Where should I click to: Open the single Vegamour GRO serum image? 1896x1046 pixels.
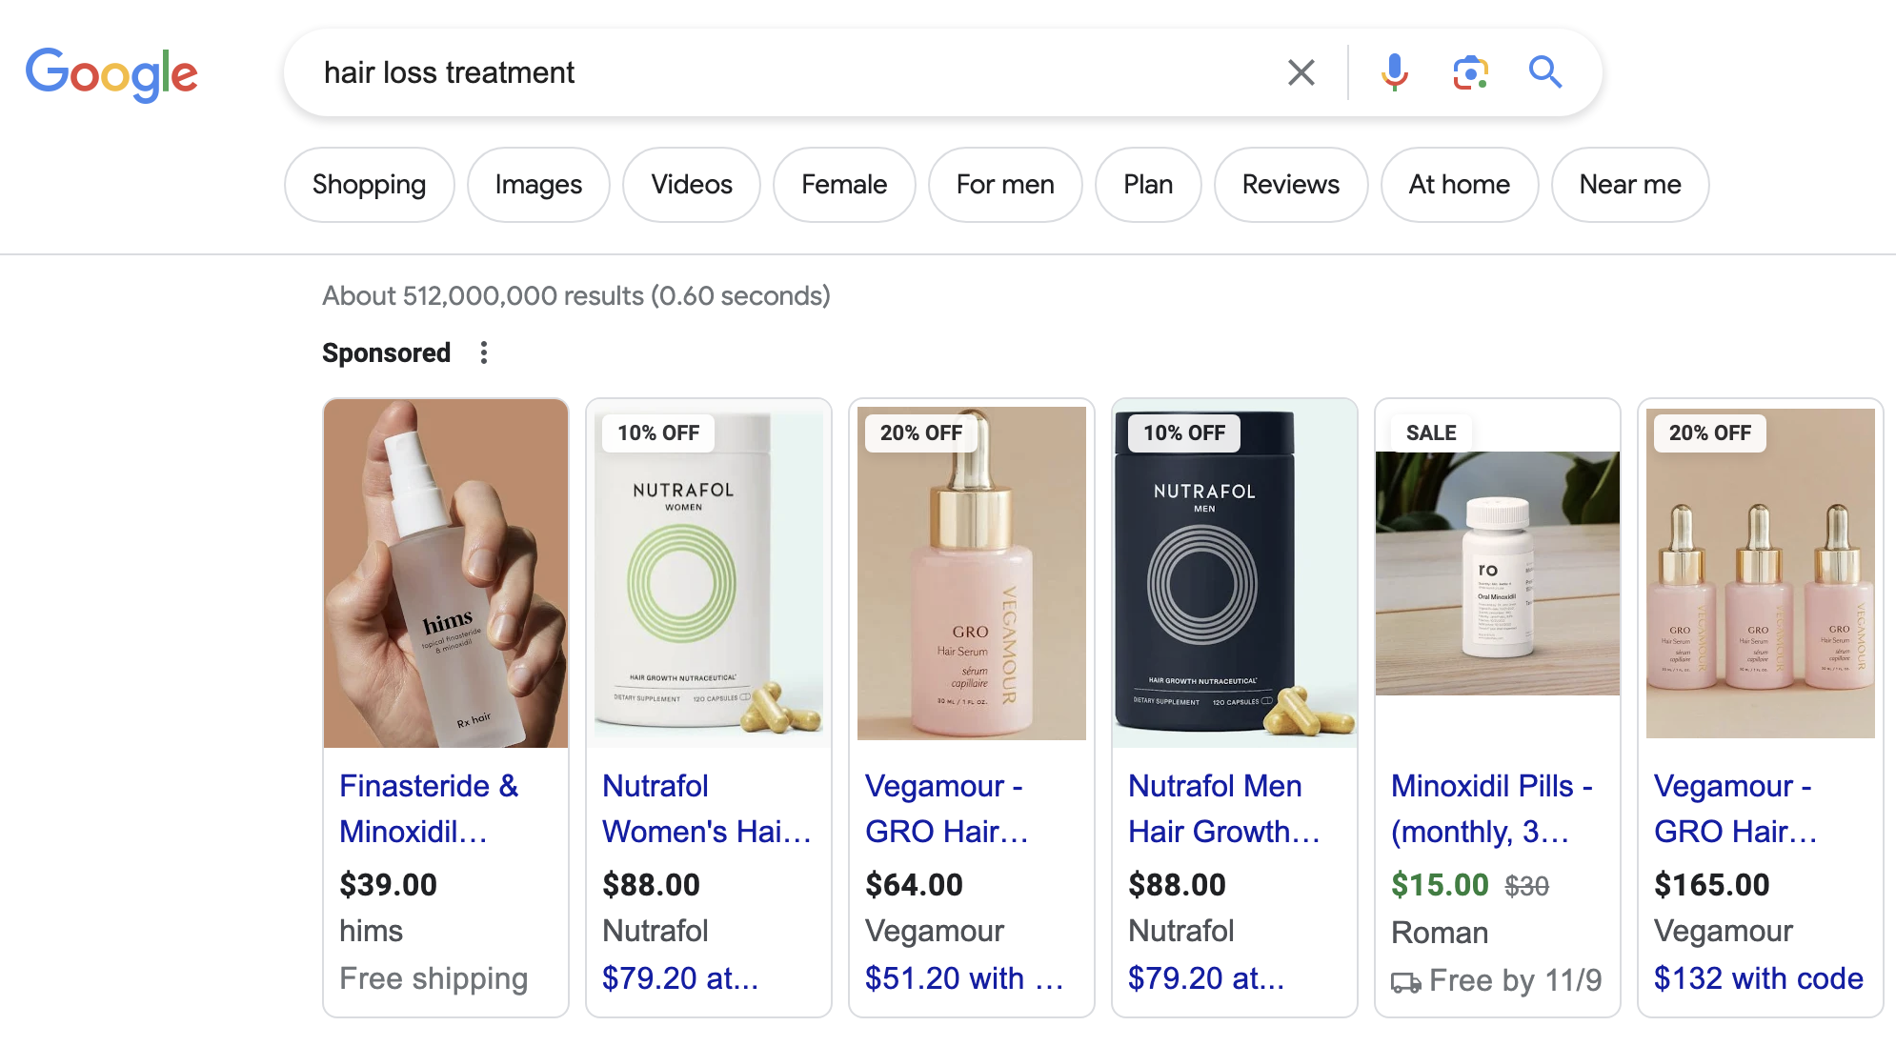(972, 573)
